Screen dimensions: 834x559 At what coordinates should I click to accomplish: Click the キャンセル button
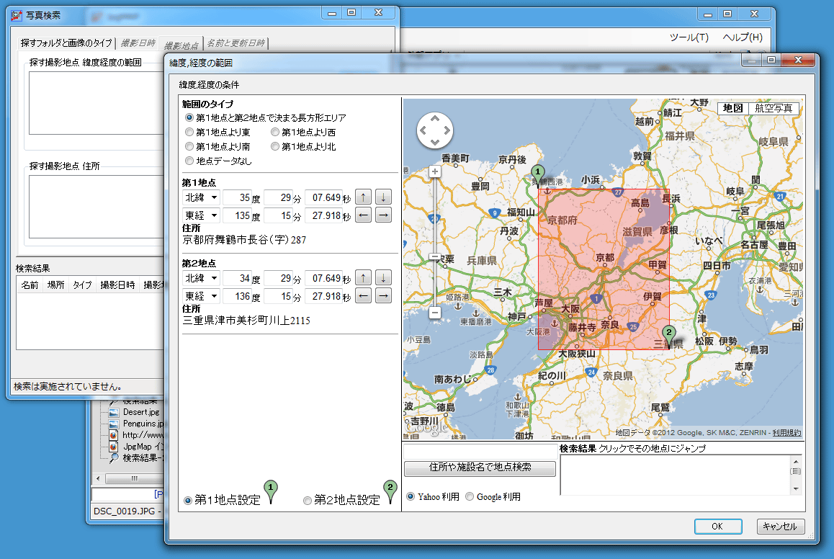pos(780,526)
